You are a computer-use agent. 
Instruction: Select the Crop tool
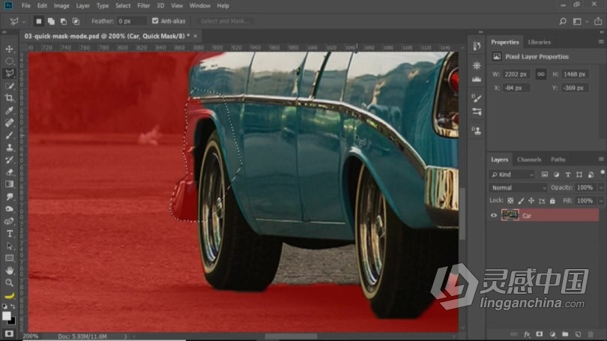tap(9, 98)
